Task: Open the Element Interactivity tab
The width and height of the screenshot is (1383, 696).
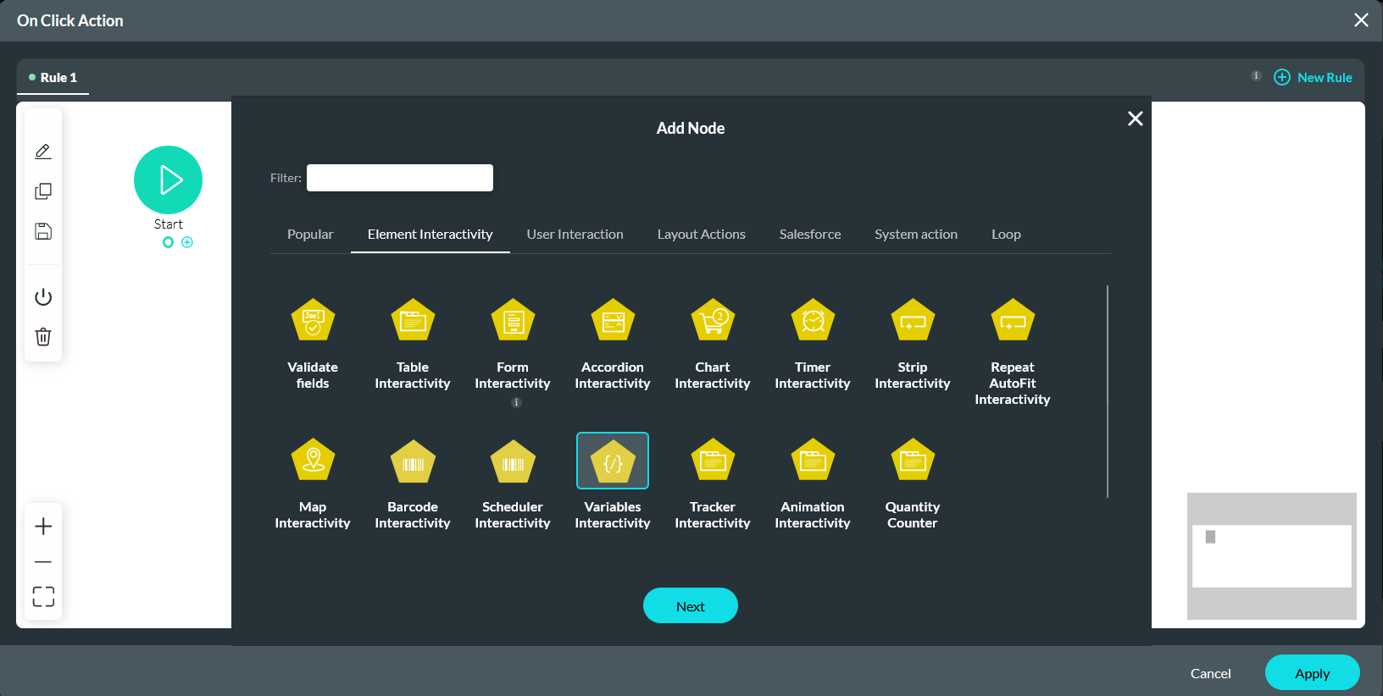Action: pos(430,235)
